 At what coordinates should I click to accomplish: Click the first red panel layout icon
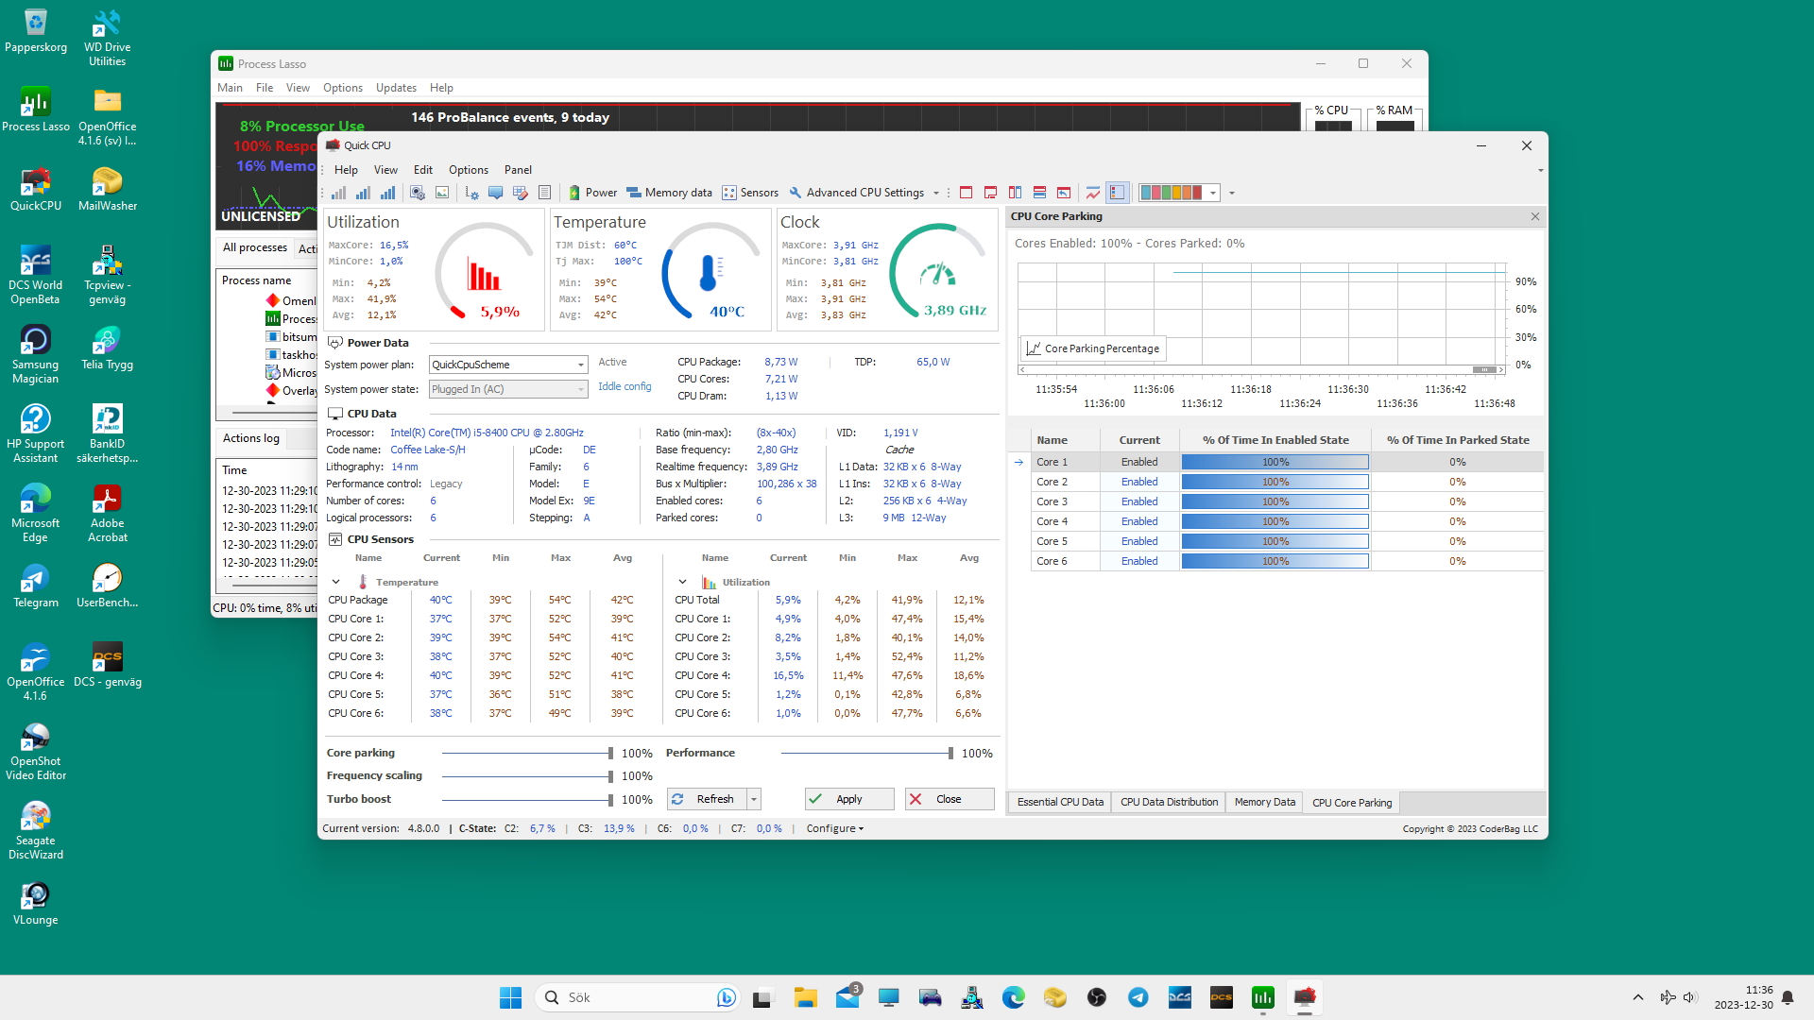[966, 193]
